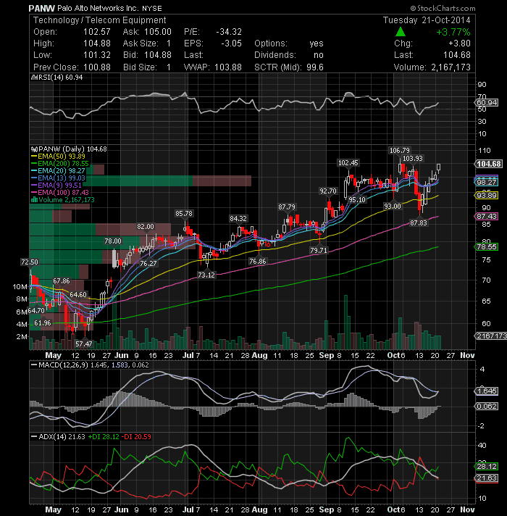Click the 72.50 price annotation
The width and height of the screenshot is (507, 516).
point(30,262)
